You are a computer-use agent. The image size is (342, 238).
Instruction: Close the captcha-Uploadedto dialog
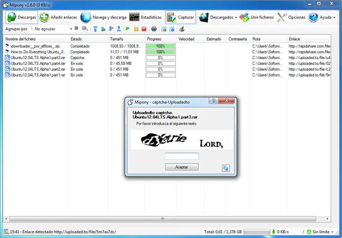226,101
